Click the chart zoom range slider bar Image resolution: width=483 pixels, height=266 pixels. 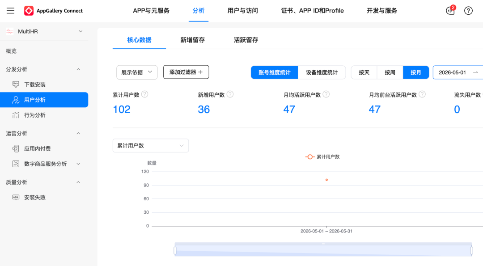click(x=323, y=249)
